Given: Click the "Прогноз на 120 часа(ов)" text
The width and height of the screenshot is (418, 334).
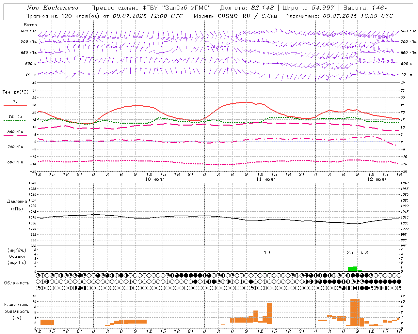Looking at the screenshot, I should (63, 16).
